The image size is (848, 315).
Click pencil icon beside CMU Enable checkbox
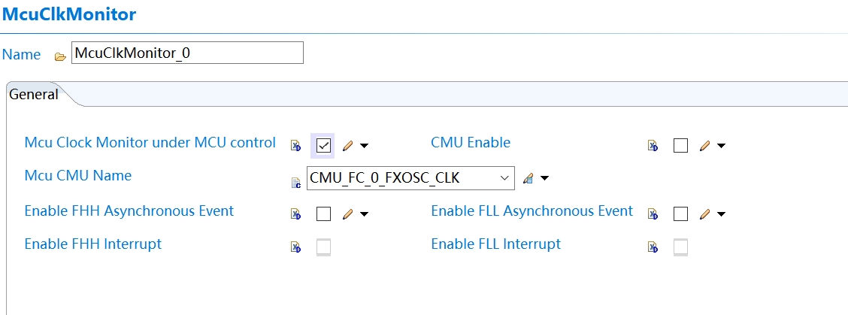click(704, 146)
